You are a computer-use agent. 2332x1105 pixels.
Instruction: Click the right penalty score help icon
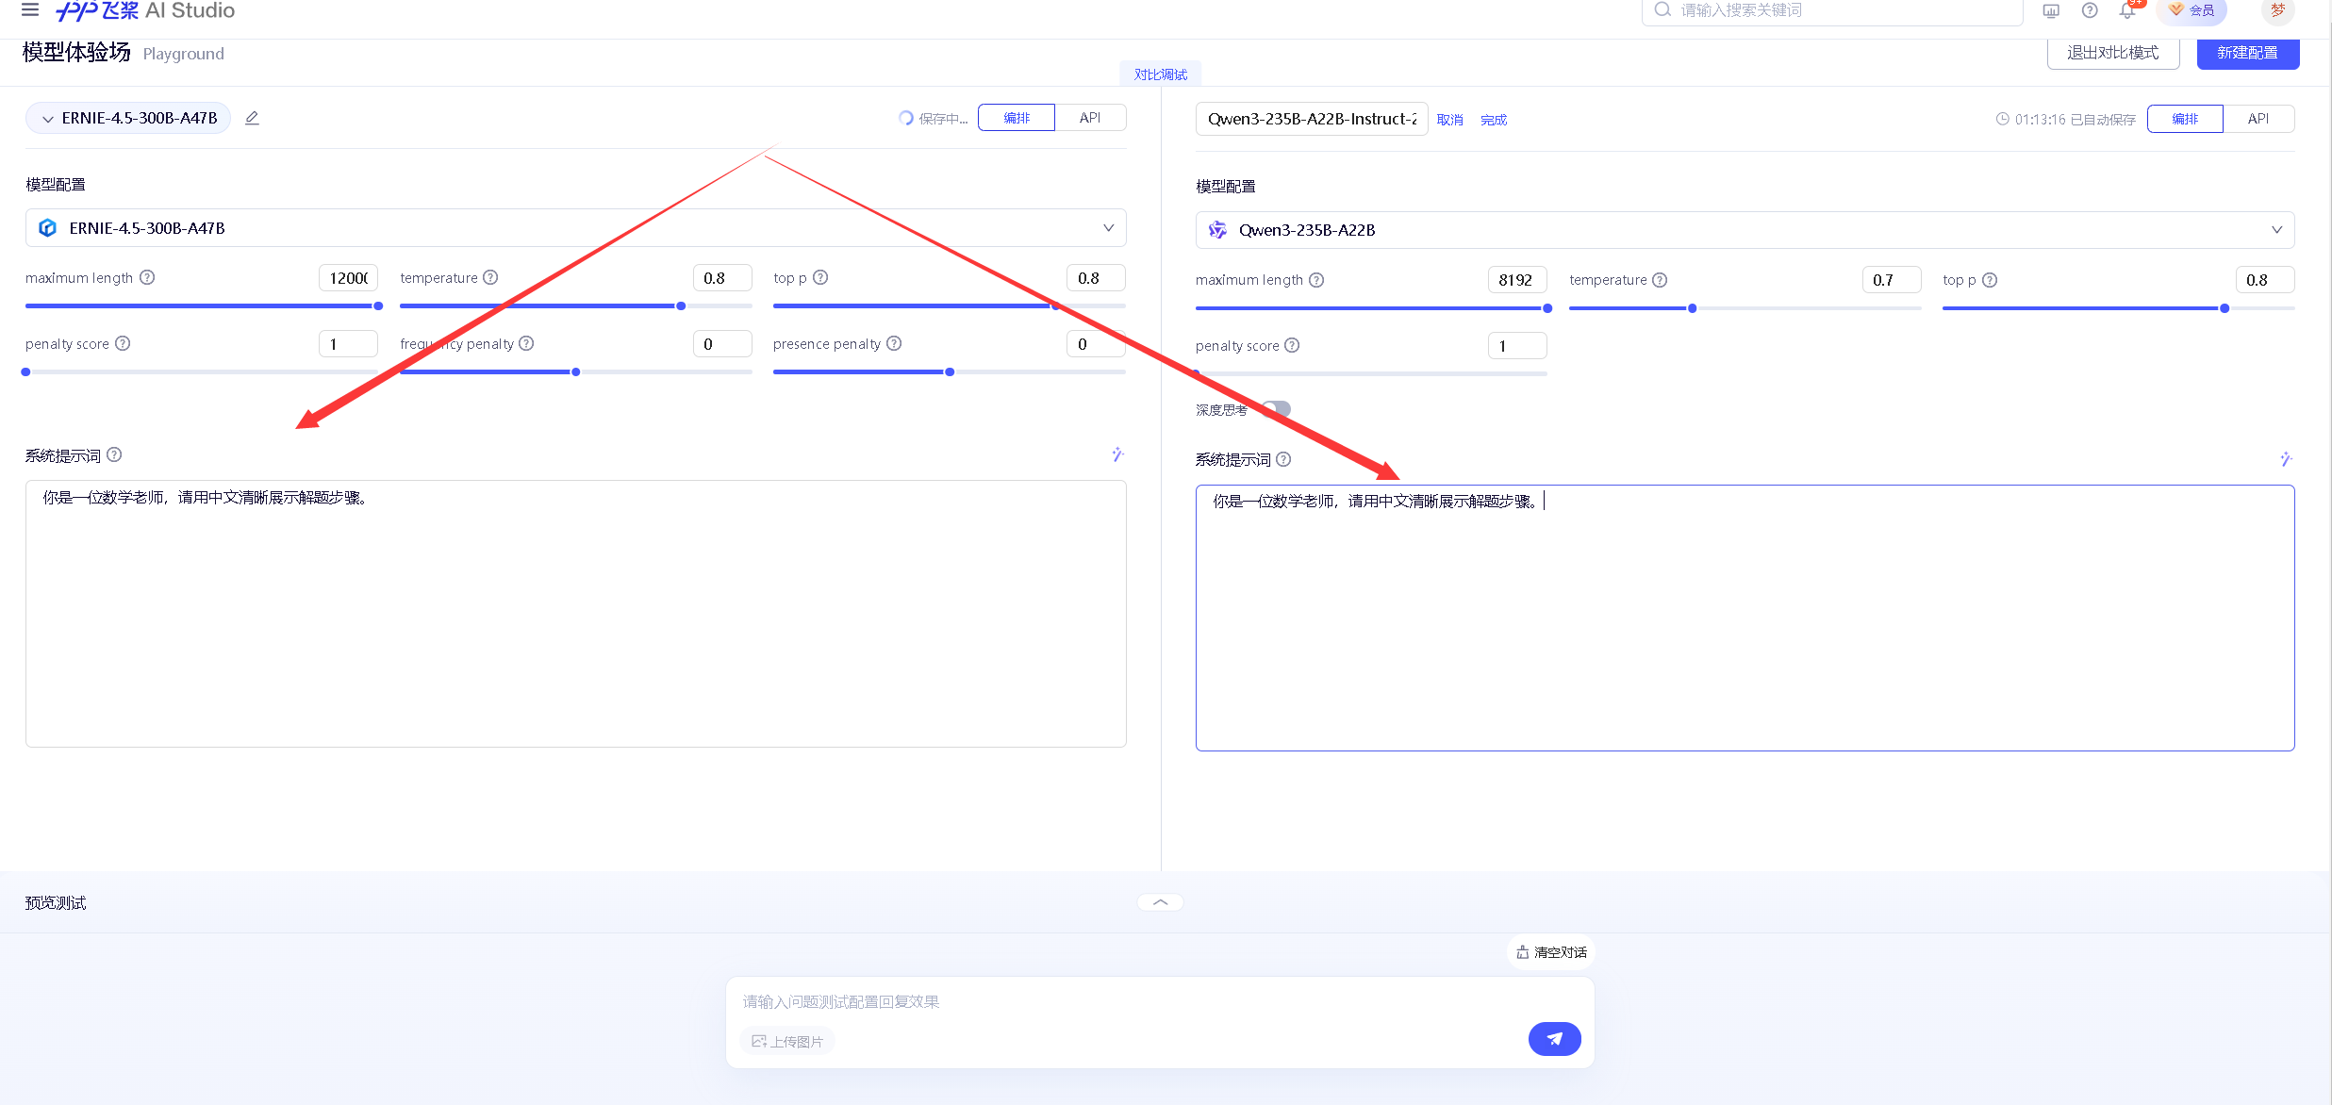[1292, 345]
